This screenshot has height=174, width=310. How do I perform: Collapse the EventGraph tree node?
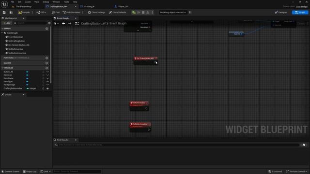2,33
